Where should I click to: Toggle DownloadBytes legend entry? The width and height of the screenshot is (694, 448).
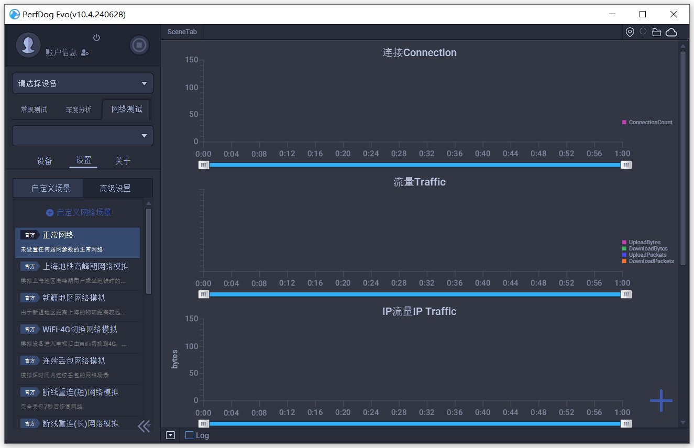click(x=645, y=249)
